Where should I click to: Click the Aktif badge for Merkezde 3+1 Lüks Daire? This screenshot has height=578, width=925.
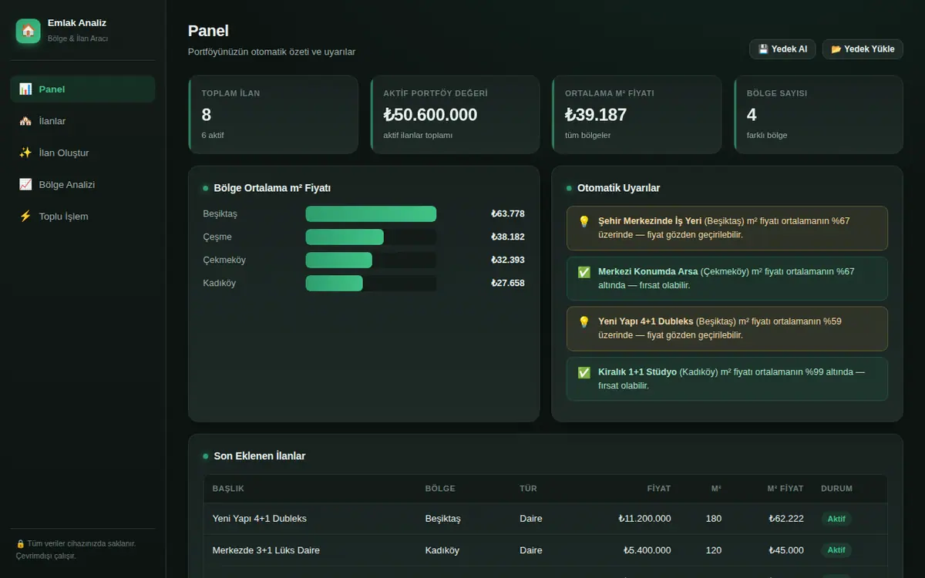[836, 550]
